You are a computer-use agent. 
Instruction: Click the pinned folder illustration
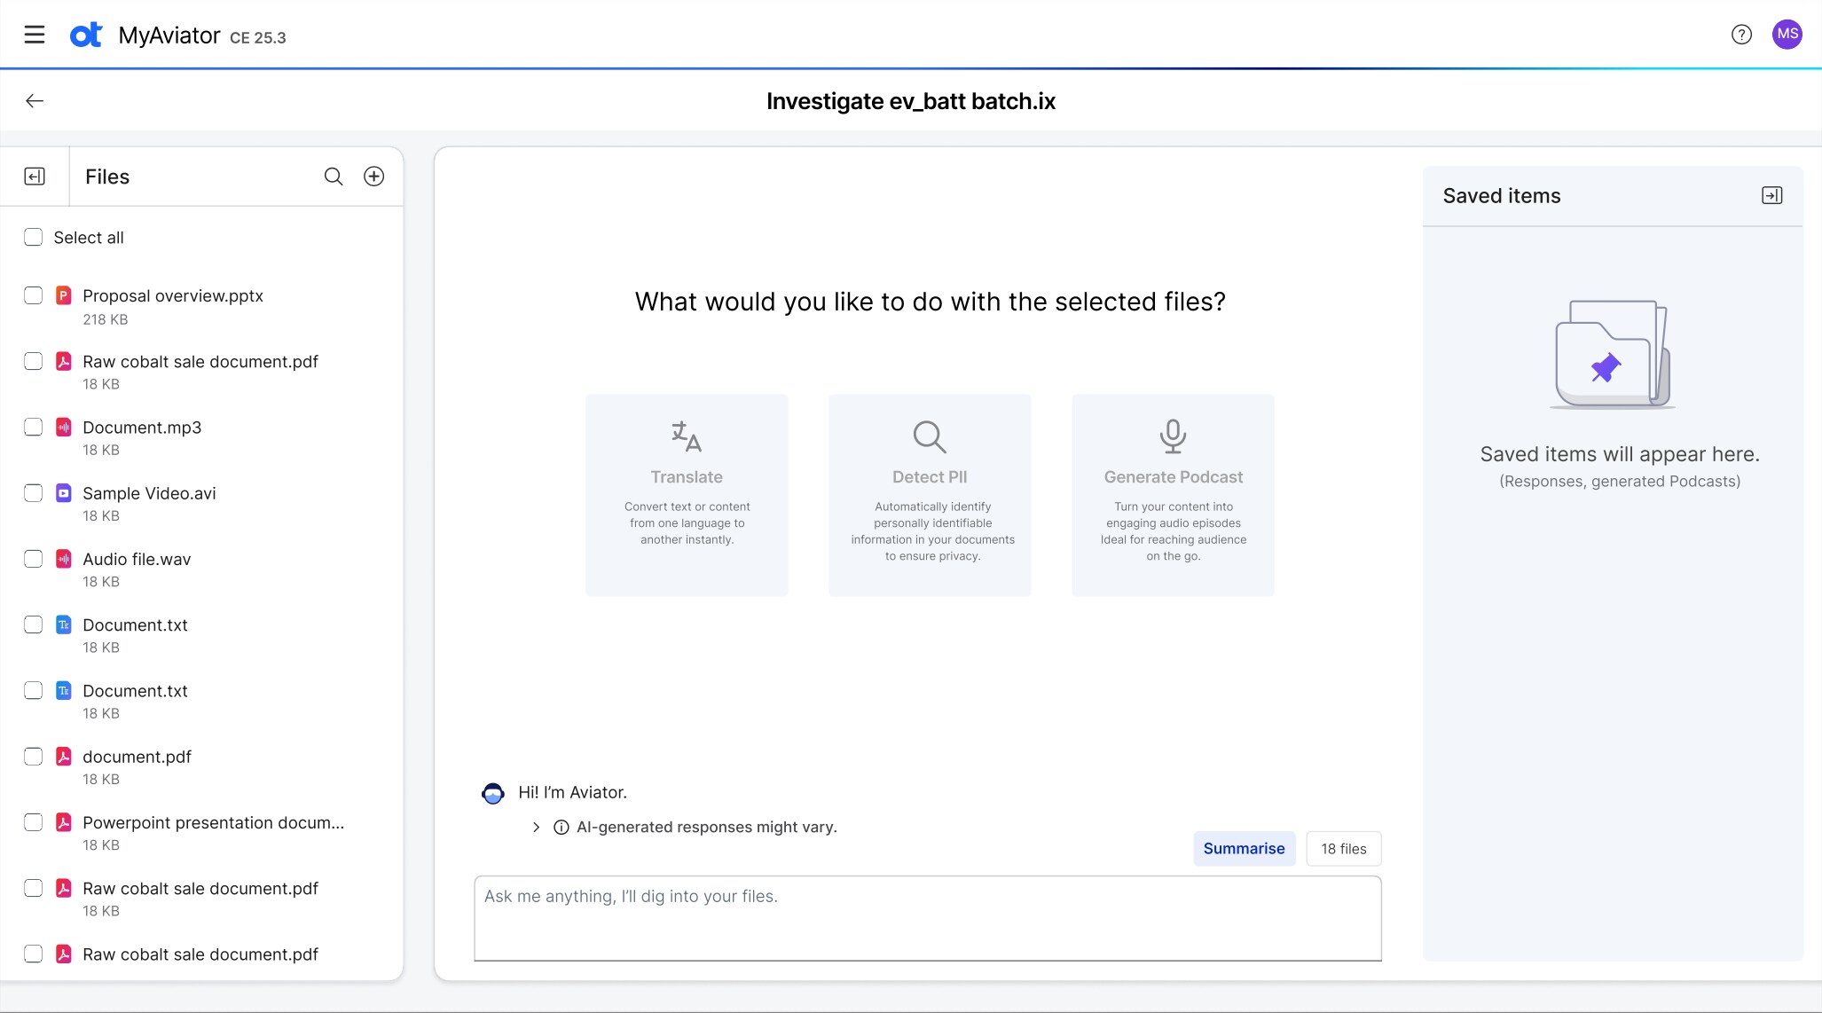click(1613, 355)
